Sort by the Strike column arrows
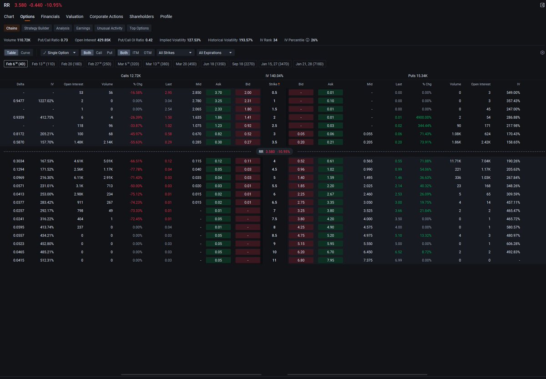This screenshot has width=546, height=379. coord(279,84)
